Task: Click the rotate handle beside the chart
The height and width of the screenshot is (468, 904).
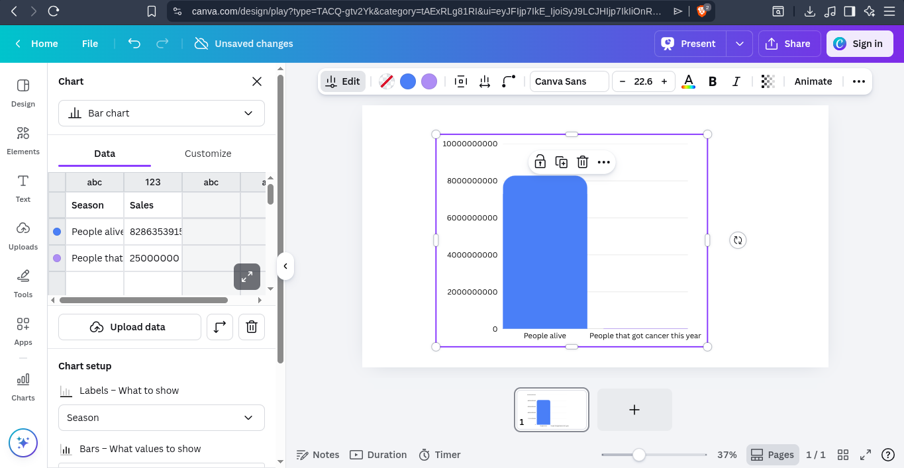Action: tap(738, 240)
